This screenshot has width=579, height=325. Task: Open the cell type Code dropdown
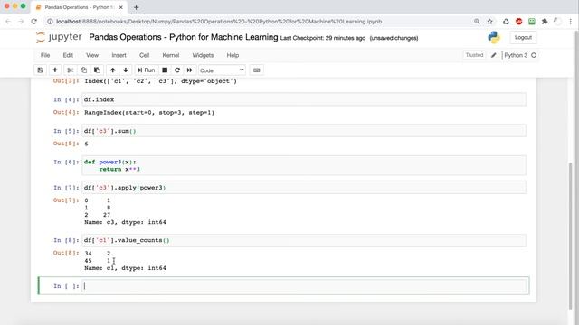[222, 70]
